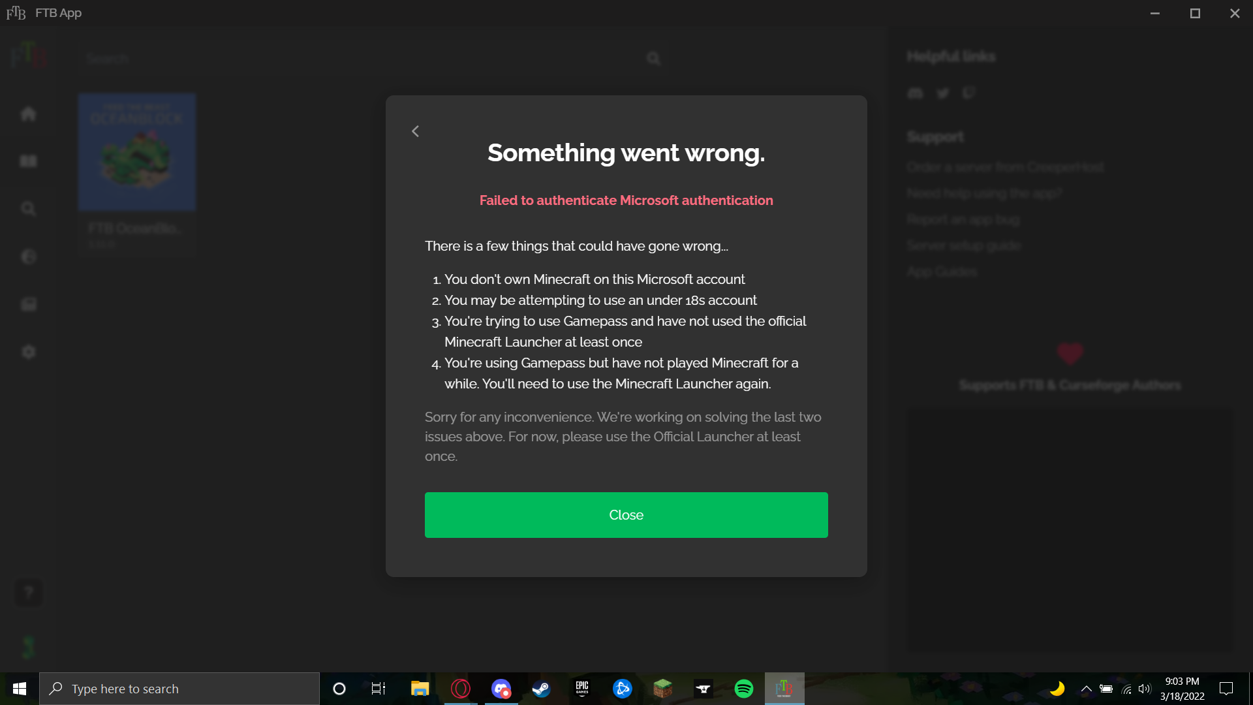1253x705 pixels.
Task: Open the Report an app bug link
Action: (x=963, y=219)
